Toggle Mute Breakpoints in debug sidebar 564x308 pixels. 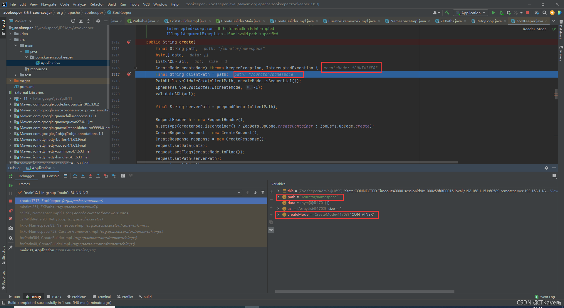point(11,218)
